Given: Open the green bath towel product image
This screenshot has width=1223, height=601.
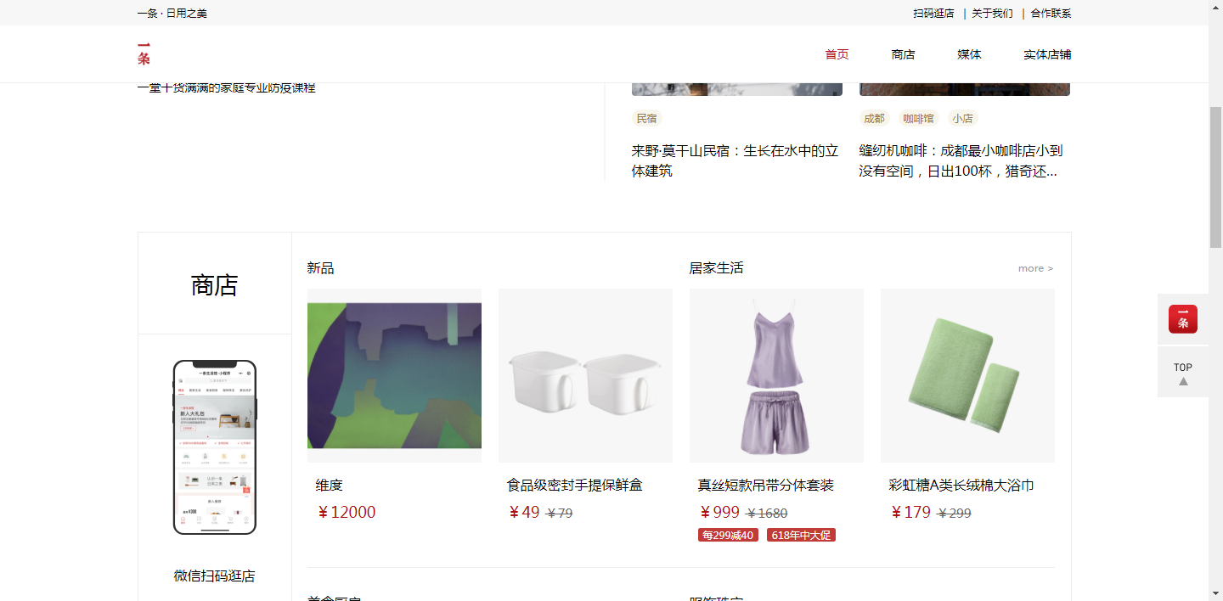Looking at the screenshot, I should tap(967, 375).
